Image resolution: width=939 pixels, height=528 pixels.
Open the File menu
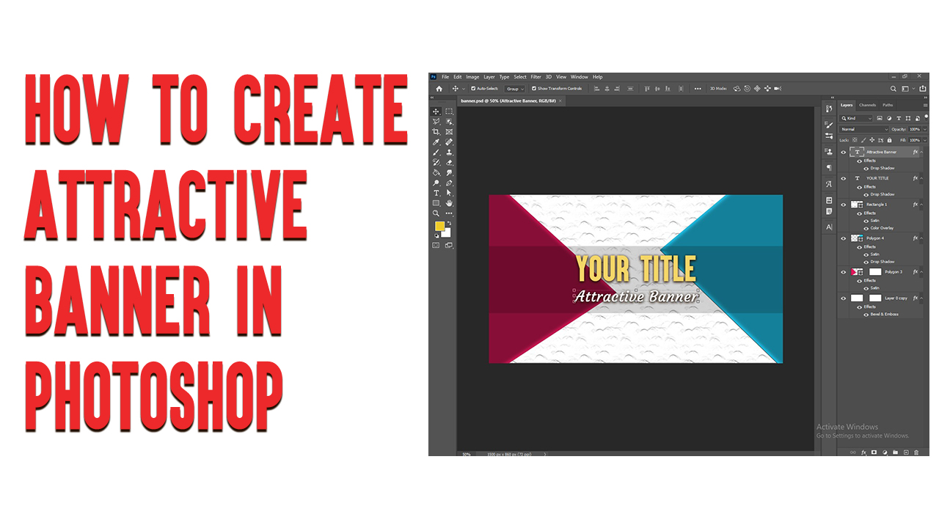(445, 77)
